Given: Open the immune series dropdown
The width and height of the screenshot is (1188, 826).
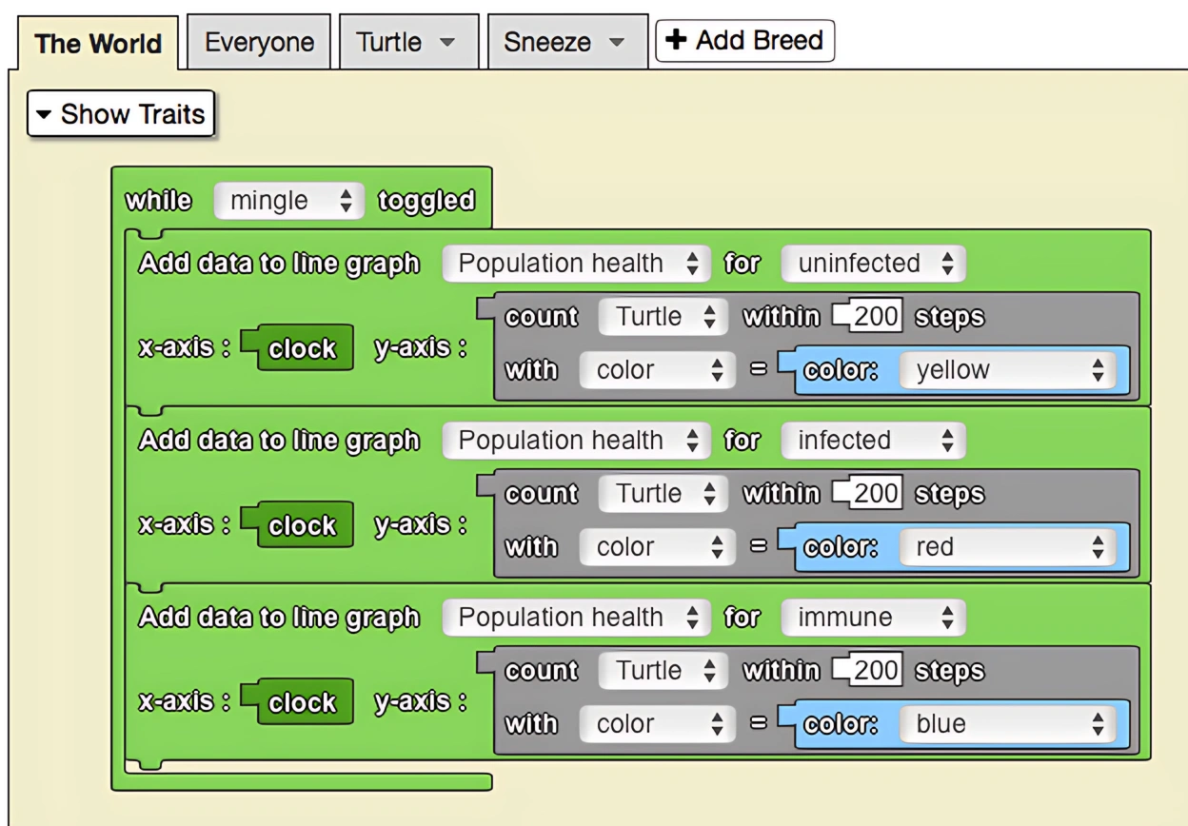Looking at the screenshot, I should click(x=874, y=618).
